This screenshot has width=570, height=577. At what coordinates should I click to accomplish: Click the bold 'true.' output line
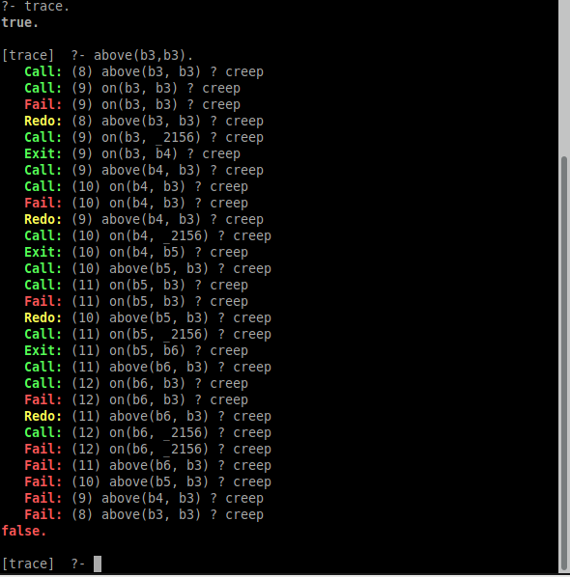(x=20, y=22)
